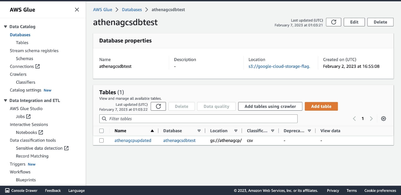Open Blueprints in the sidebar
This screenshot has height=195, width=401.
[x=26, y=180]
